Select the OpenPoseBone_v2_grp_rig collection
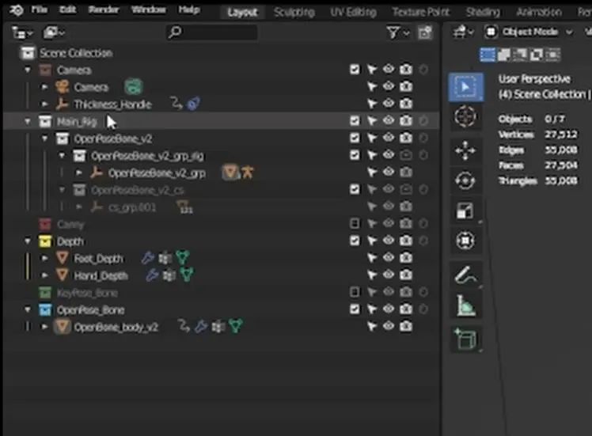 (x=147, y=156)
